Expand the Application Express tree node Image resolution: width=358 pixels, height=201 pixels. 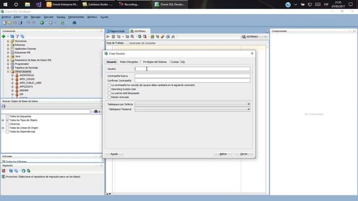pyautogui.click(x=8, y=49)
